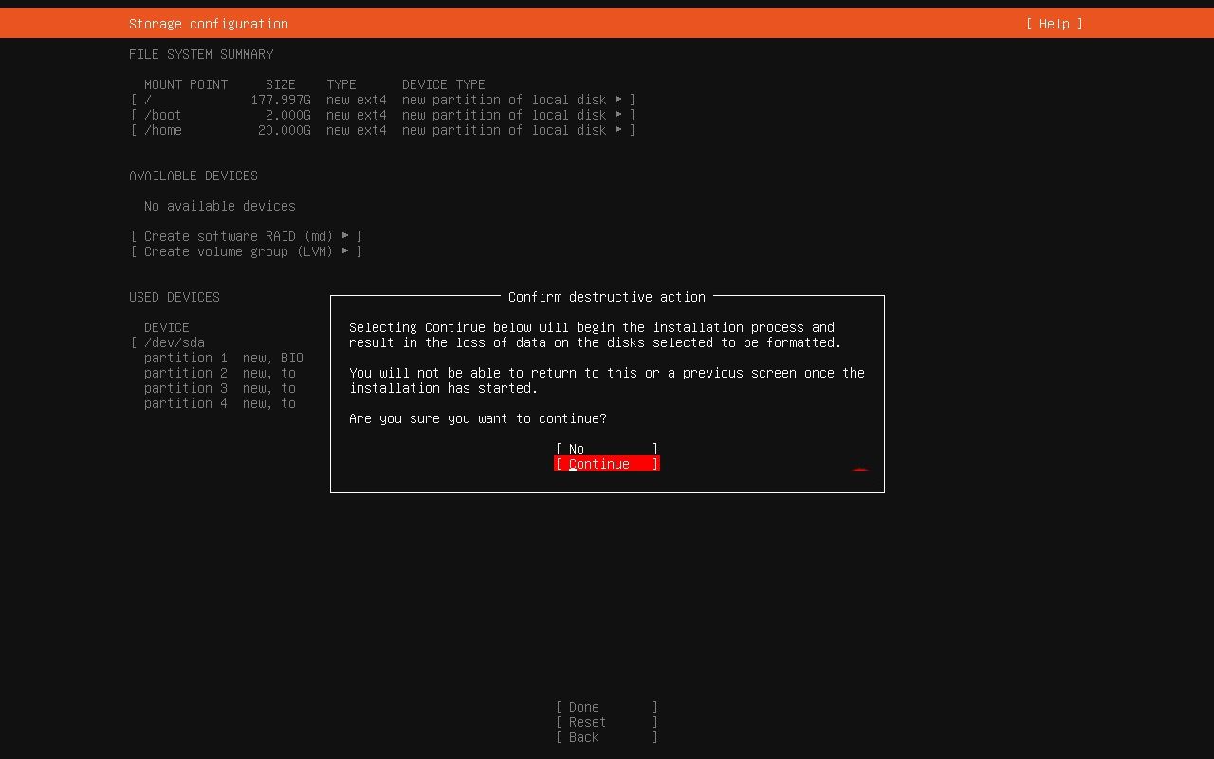Expand the Create software RAID (md) option
Viewport: 1214px width, 759px height.
(x=246, y=236)
